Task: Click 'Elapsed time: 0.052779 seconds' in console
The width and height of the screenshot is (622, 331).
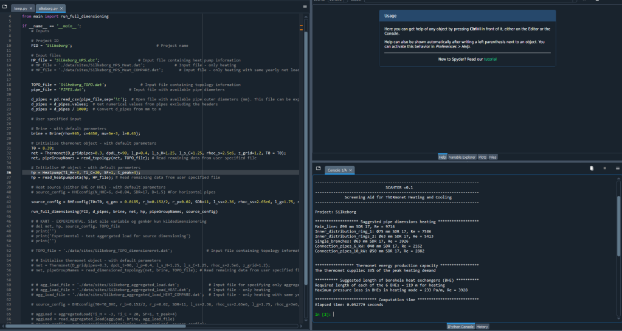Action: pos(349,305)
